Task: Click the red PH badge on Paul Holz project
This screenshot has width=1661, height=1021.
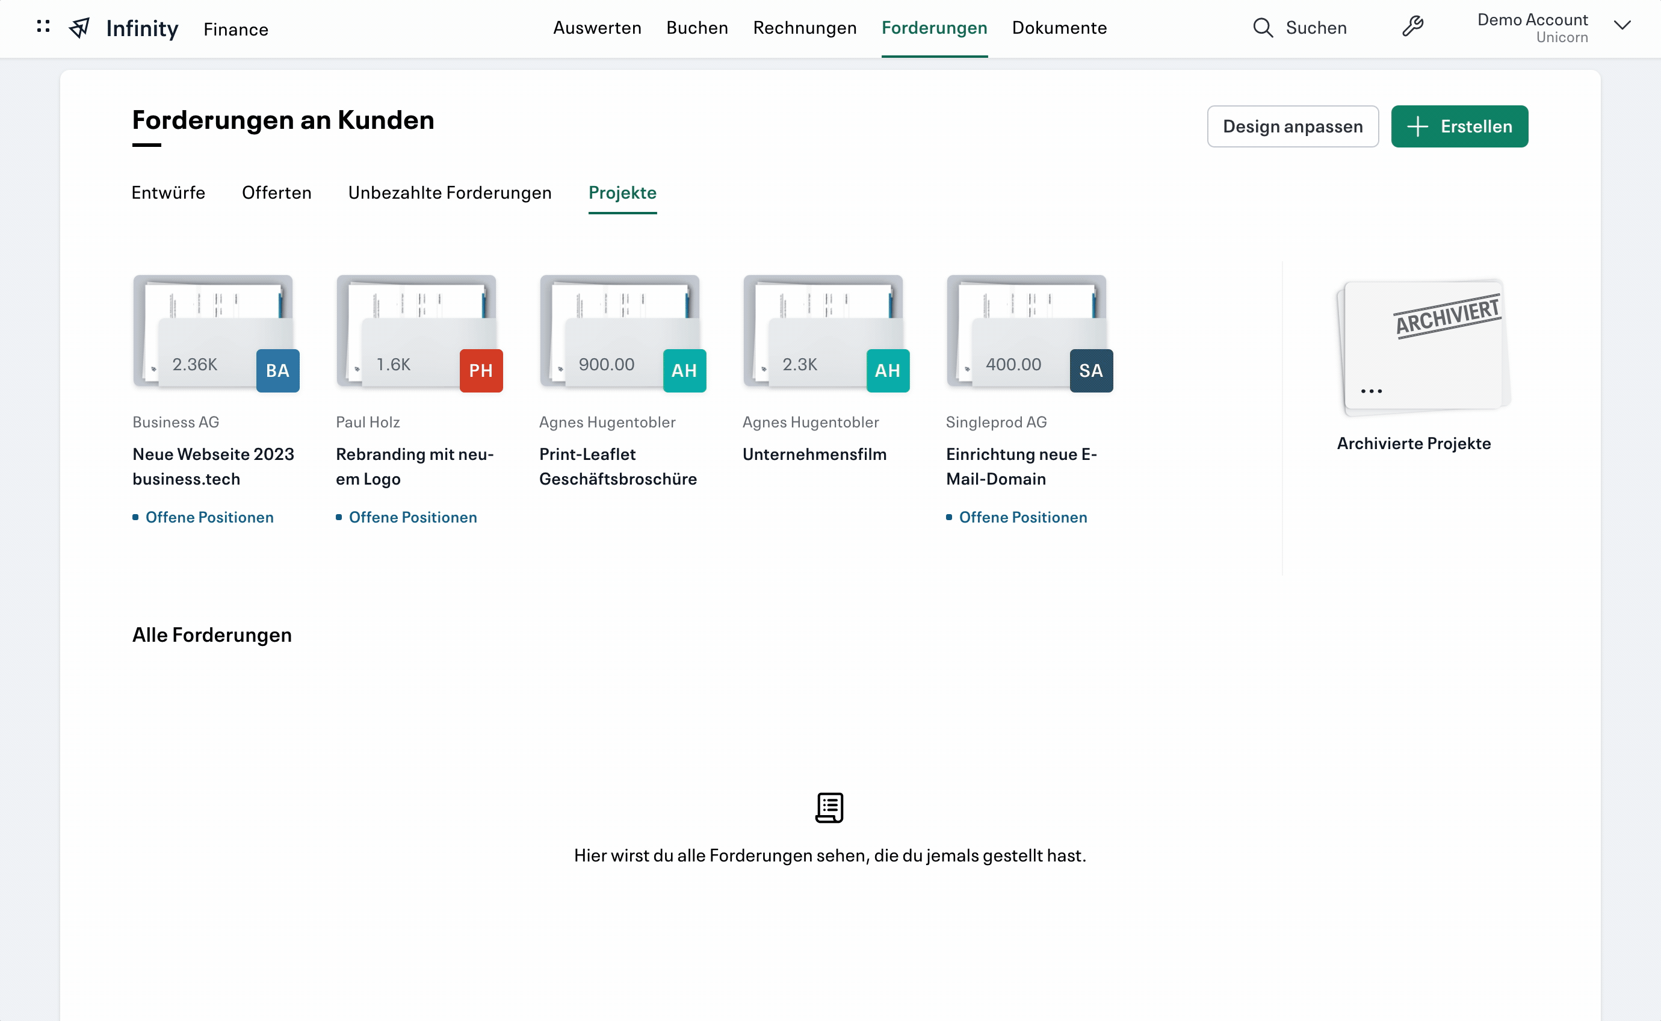Action: tap(481, 370)
